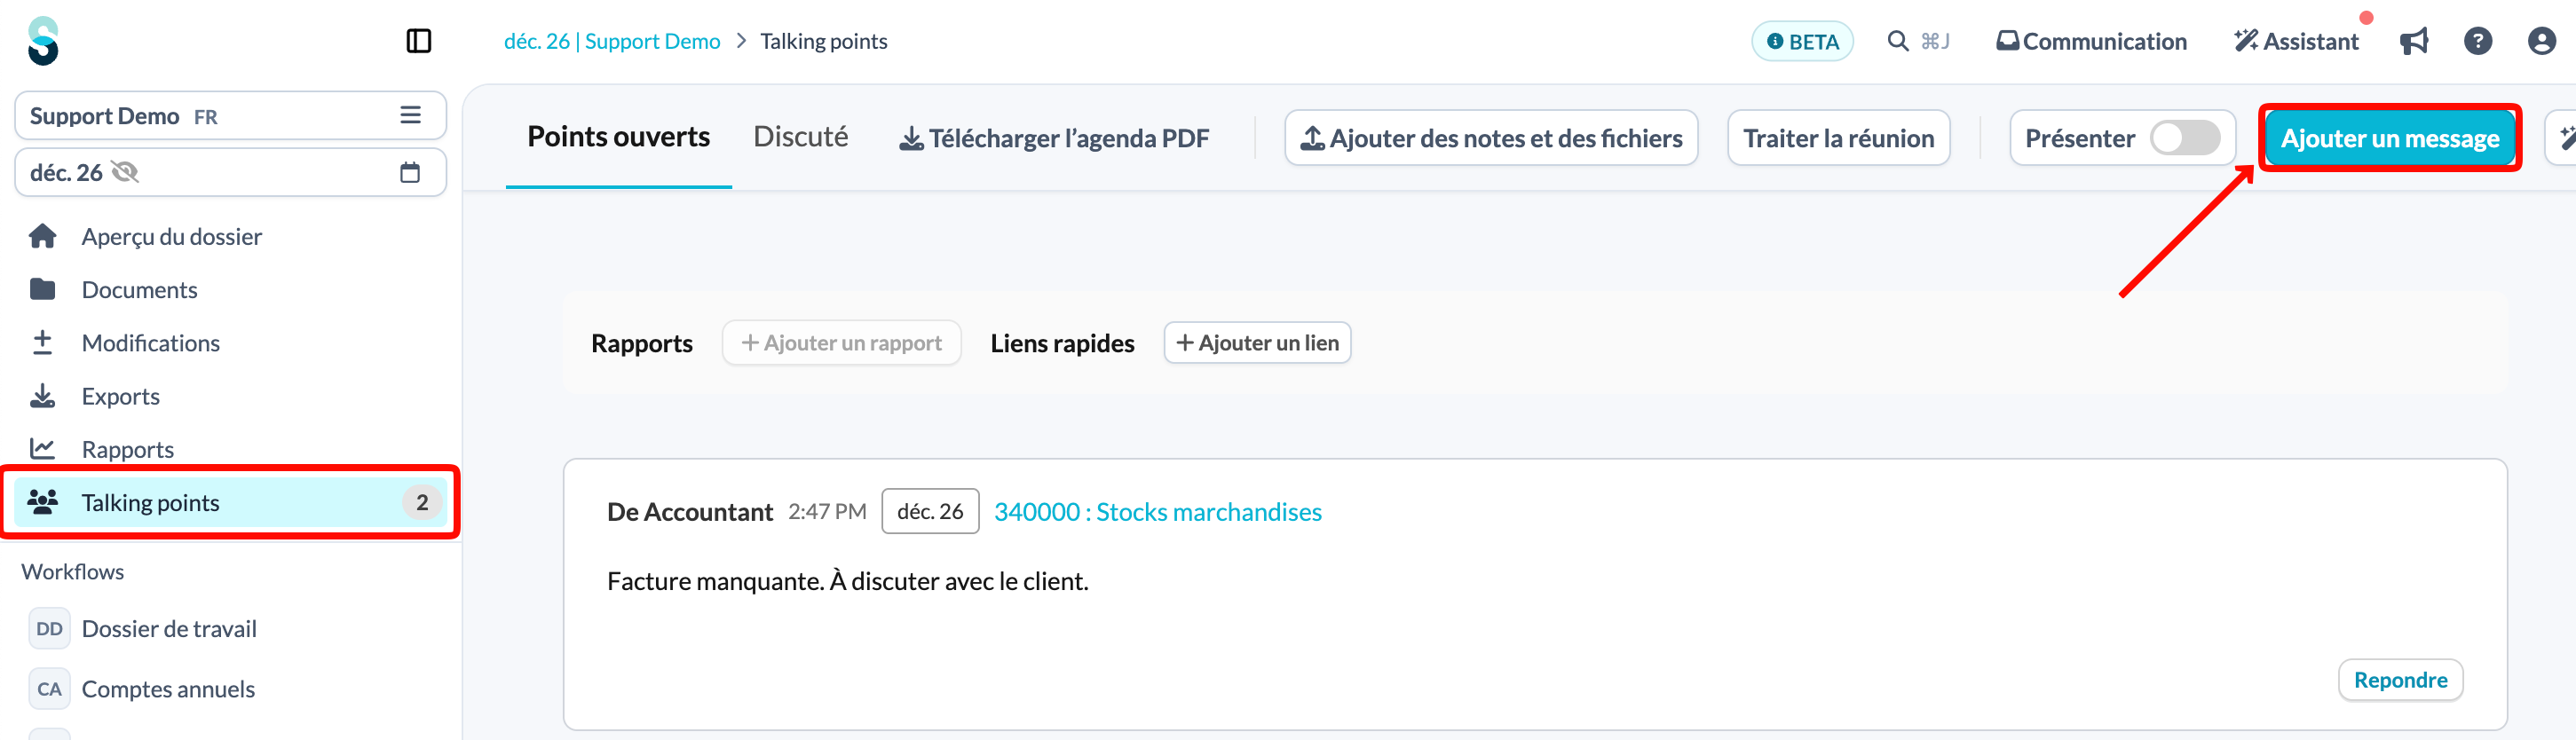The image size is (2576, 740).
Task: Open the announcements megaphone icon
Action: (x=2414, y=41)
